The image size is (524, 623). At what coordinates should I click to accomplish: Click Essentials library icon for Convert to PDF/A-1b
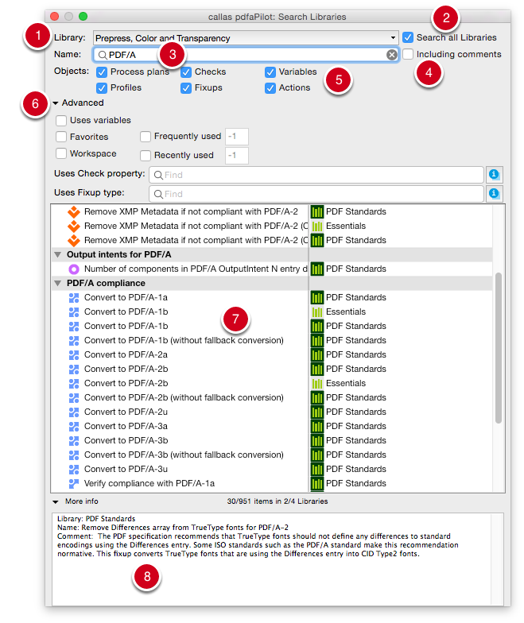coord(316,311)
